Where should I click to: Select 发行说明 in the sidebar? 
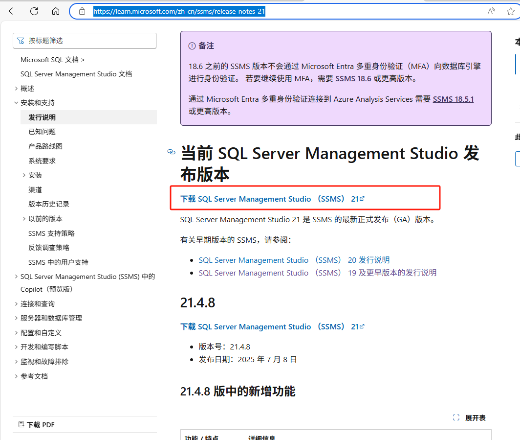pyautogui.click(x=88, y=117)
